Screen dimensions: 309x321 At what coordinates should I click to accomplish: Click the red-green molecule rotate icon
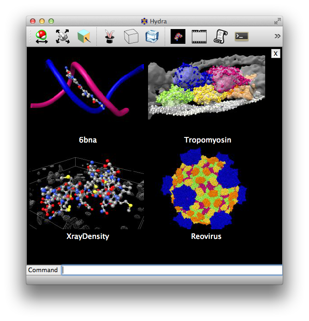(x=42, y=36)
